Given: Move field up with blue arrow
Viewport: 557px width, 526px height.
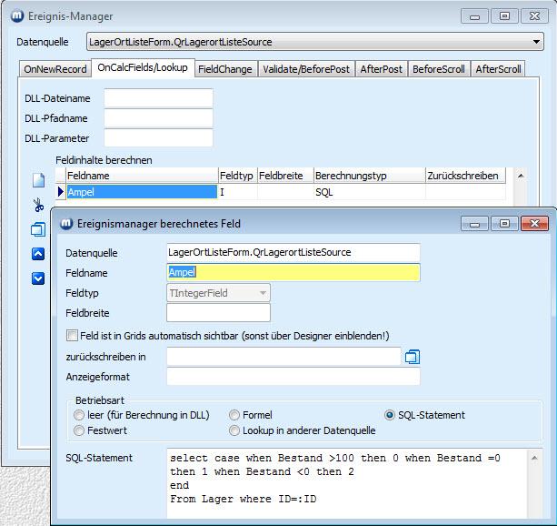Looking at the screenshot, I should tap(38, 254).
